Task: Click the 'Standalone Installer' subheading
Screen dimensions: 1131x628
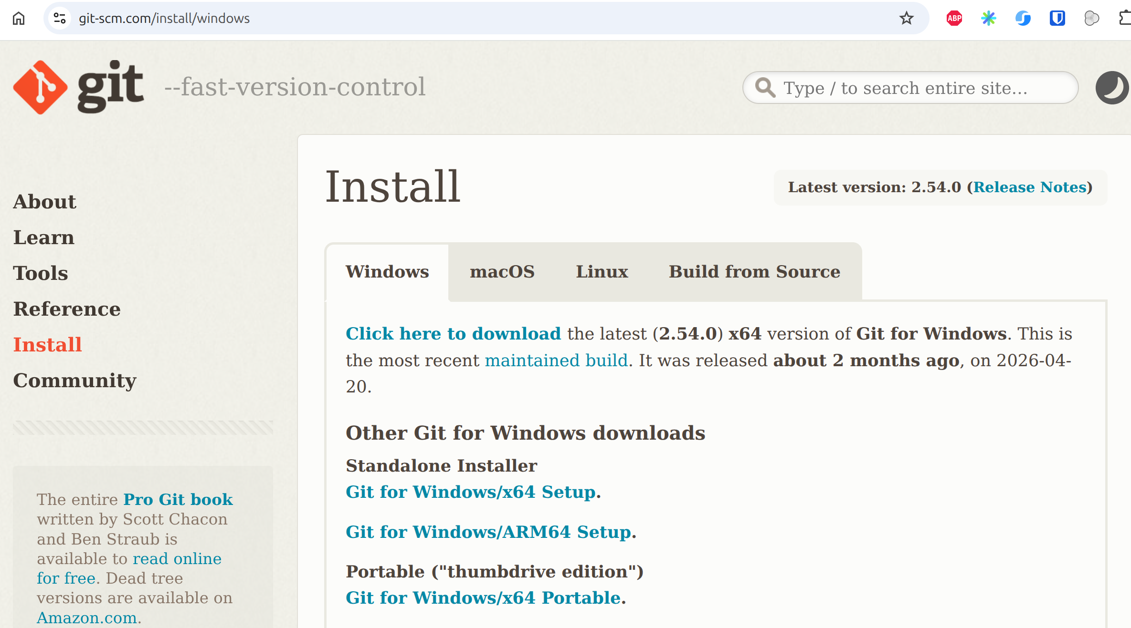Action: [x=442, y=466]
